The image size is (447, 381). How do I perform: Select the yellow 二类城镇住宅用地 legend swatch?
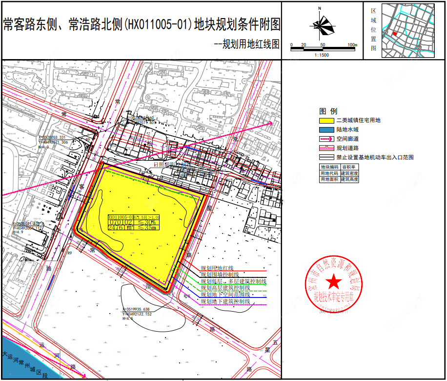[x=326, y=121]
